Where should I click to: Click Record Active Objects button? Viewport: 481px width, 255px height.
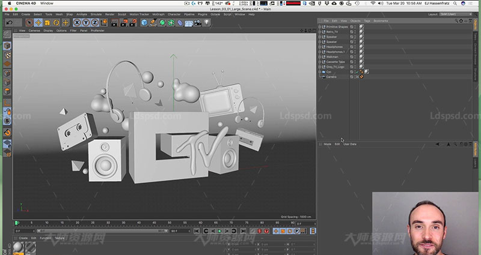(253, 231)
